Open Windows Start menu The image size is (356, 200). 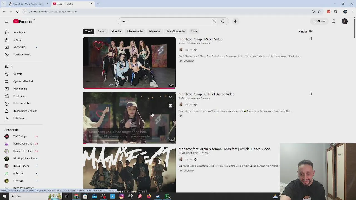click(4, 196)
